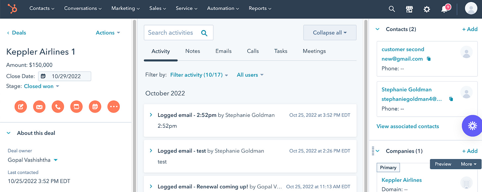
Task: Open the Actions dropdown
Action: click(108, 33)
